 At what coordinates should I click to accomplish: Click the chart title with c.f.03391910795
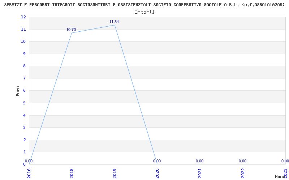pos(144,5)
